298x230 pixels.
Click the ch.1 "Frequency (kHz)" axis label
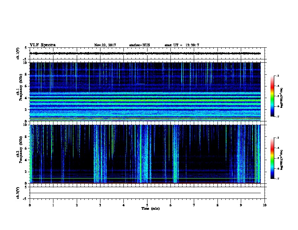(x=21, y=88)
